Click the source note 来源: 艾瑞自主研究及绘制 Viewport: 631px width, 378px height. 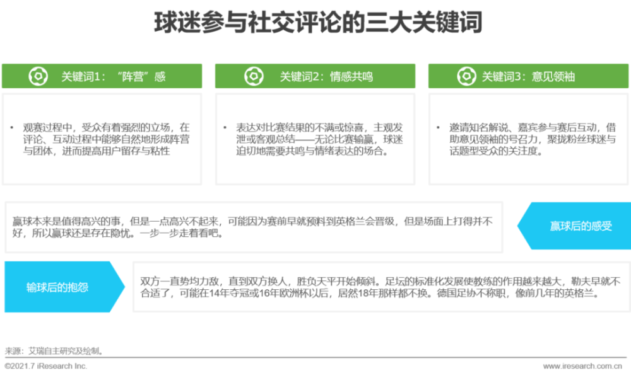[54, 351]
